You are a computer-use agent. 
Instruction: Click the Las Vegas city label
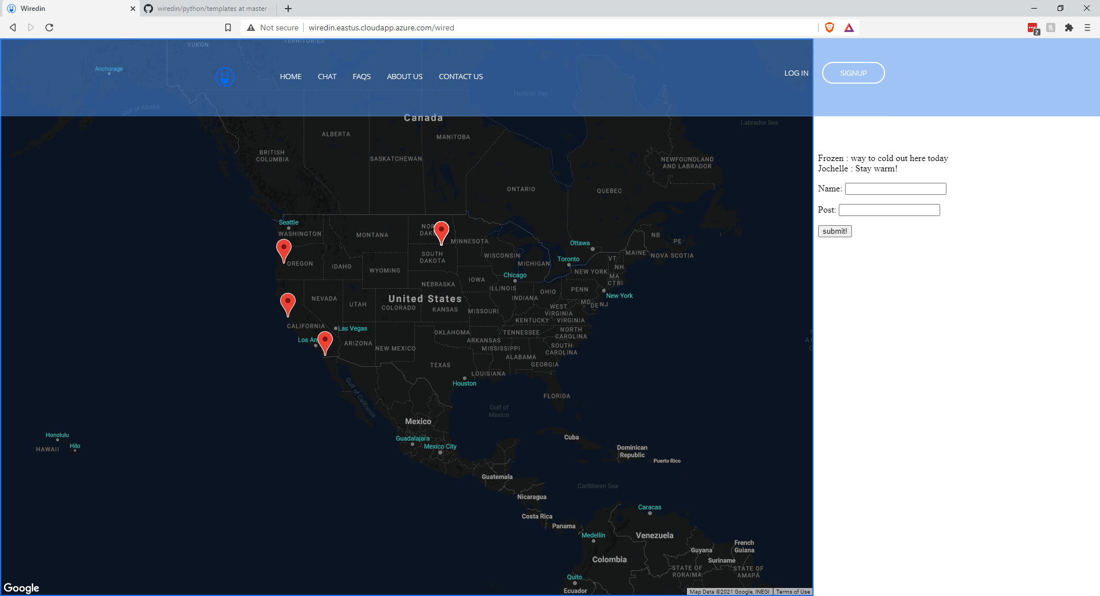[x=353, y=328]
